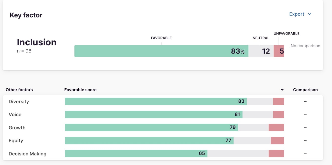Click the Comparison column header

(305, 90)
